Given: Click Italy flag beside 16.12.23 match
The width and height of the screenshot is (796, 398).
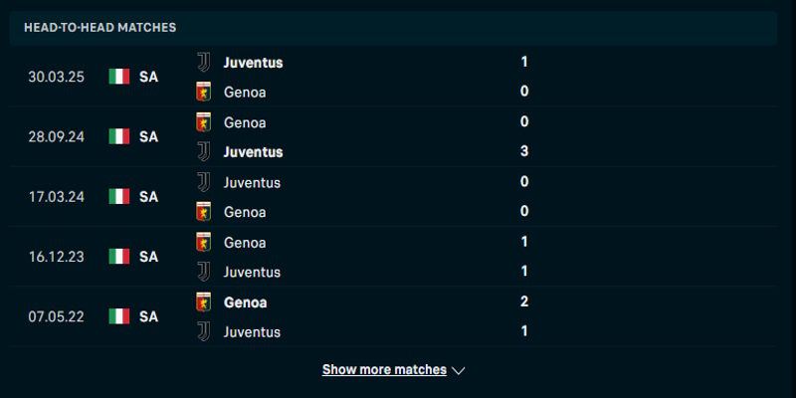Looking at the screenshot, I should coord(119,257).
